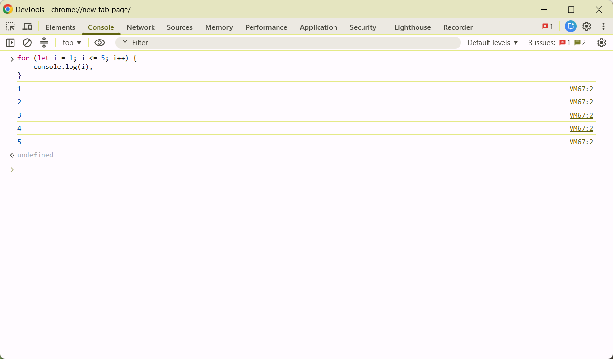Open DevTools settings gear in tab bar

586,27
